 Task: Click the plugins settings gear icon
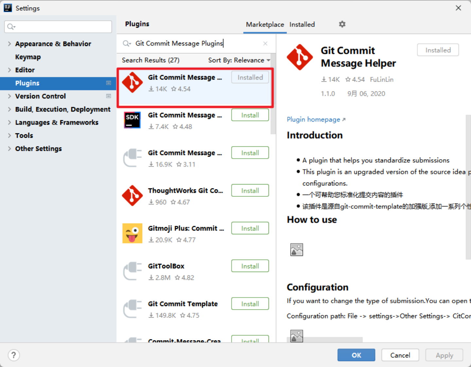tap(342, 24)
